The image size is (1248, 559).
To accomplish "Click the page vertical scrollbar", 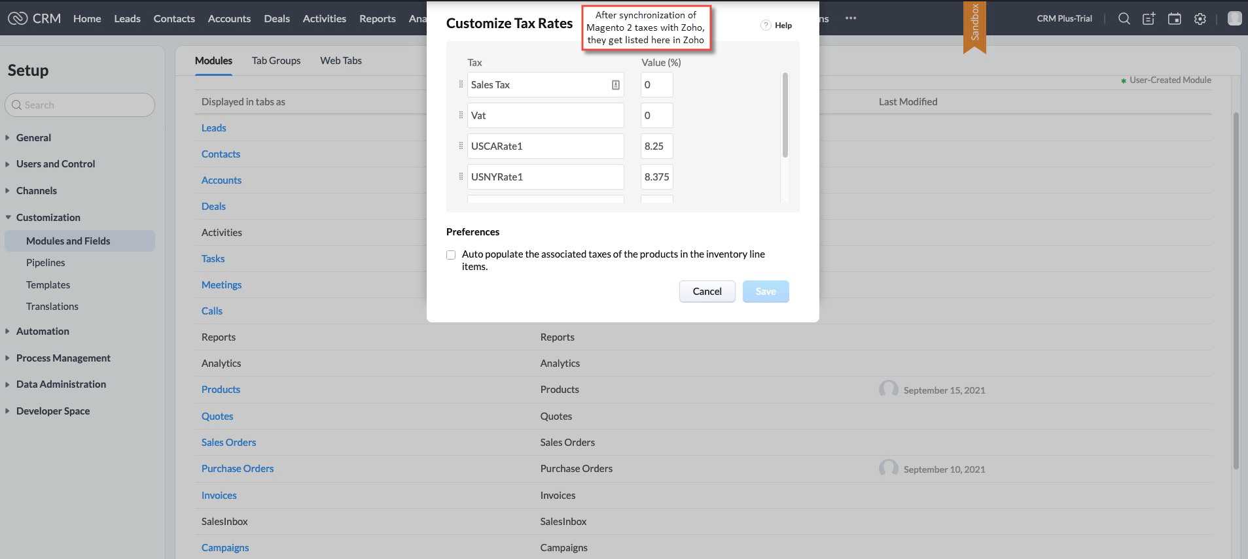I will pyautogui.click(x=1236, y=291).
